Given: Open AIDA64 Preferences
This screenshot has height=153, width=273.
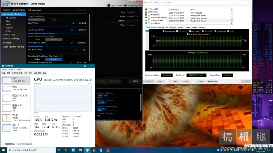Looking at the screenshot, I should click(212, 82).
